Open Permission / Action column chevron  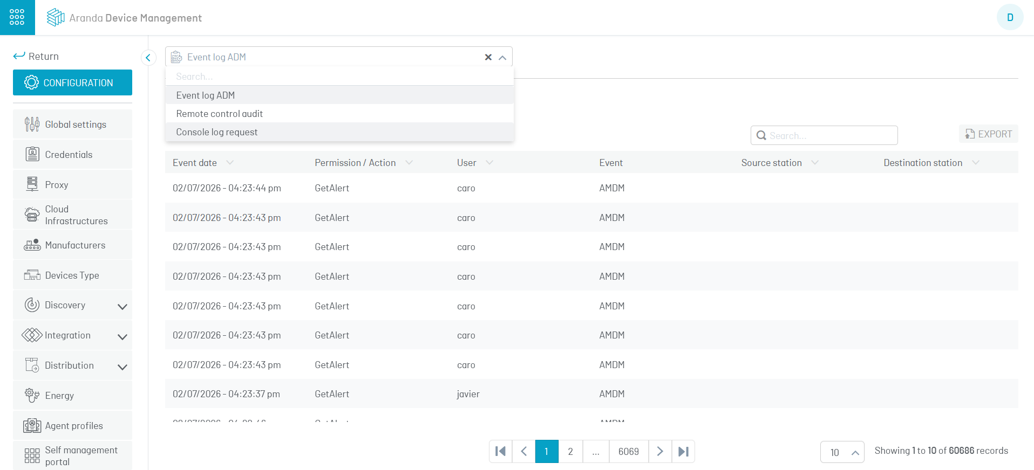[409, 163]
